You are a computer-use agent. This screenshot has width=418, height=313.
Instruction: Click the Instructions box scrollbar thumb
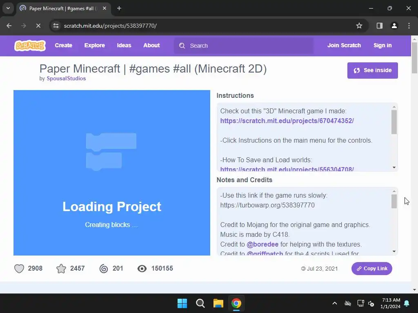394,122
